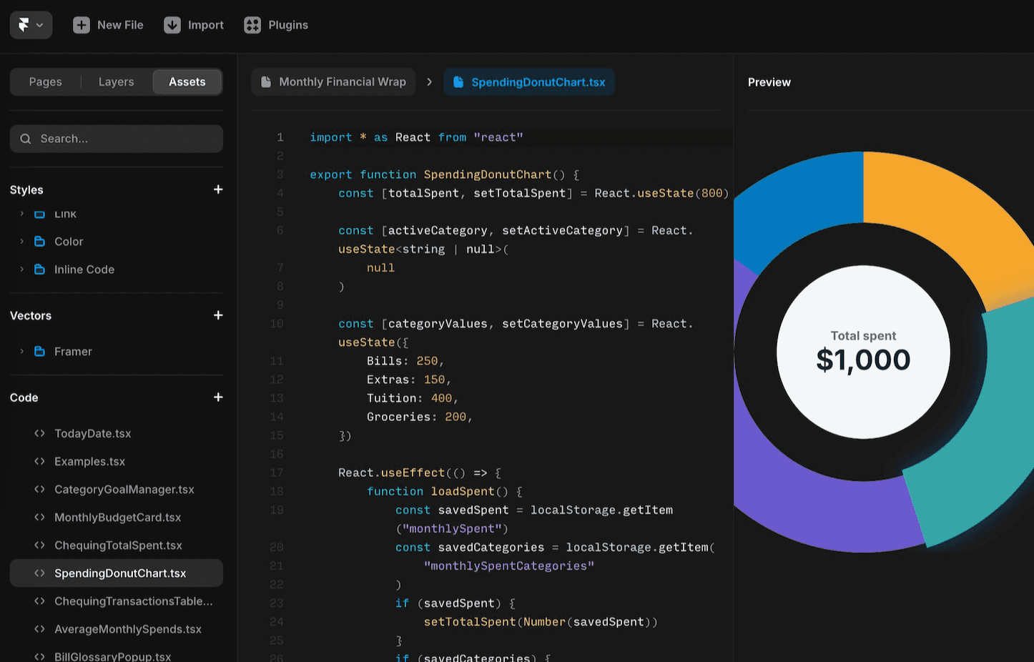Click code icon beside MonthlyBudgetCard.tsx
The height and width of the screenshot is (662, 1034).
point(40,518)
